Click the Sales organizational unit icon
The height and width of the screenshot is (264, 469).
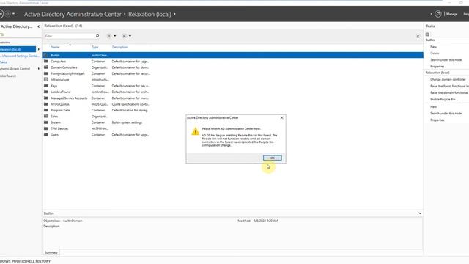45,116
